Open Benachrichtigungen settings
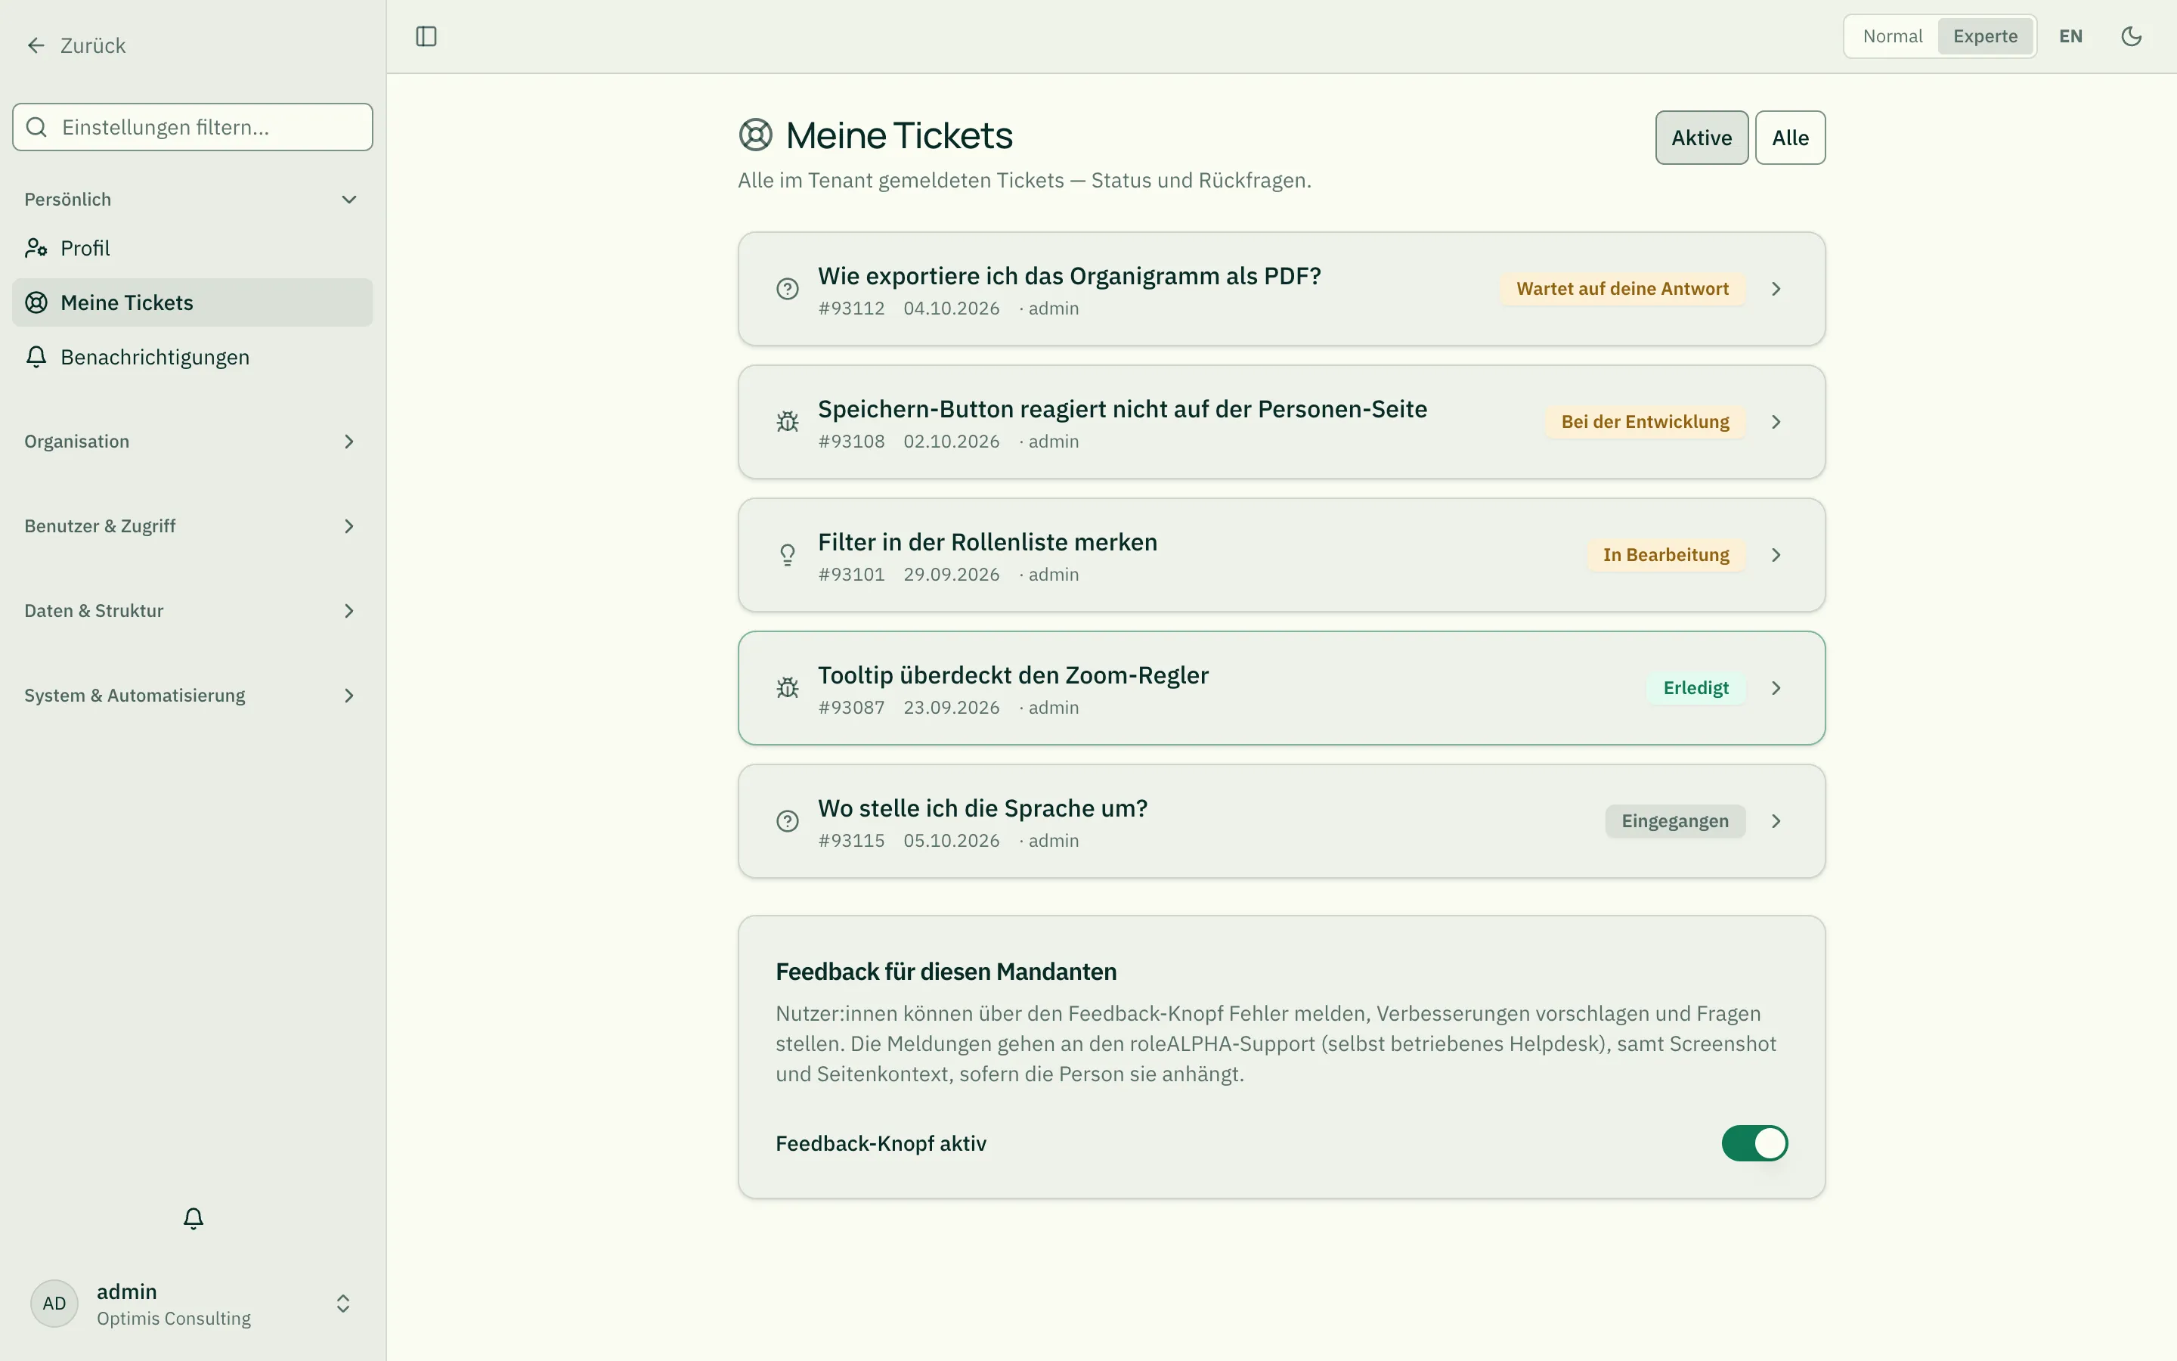The height and width of the screenshot is (1361, 2177). coord(191,356)
